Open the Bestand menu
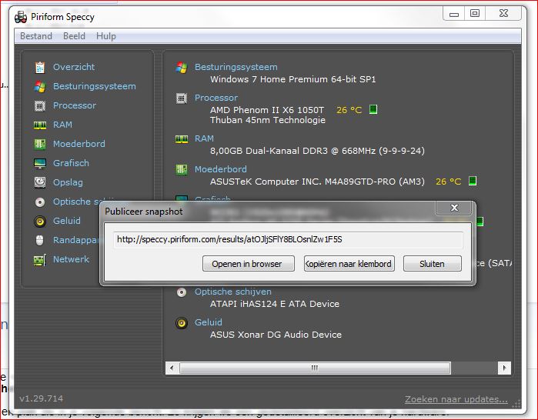The height and width of the screenshot is (420, 538). coord(36,36)
